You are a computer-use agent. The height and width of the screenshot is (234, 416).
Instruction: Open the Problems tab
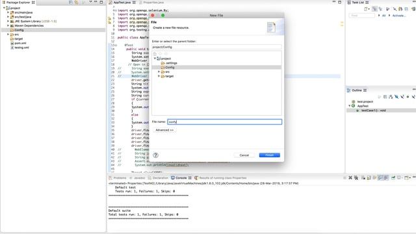[118, 177]
